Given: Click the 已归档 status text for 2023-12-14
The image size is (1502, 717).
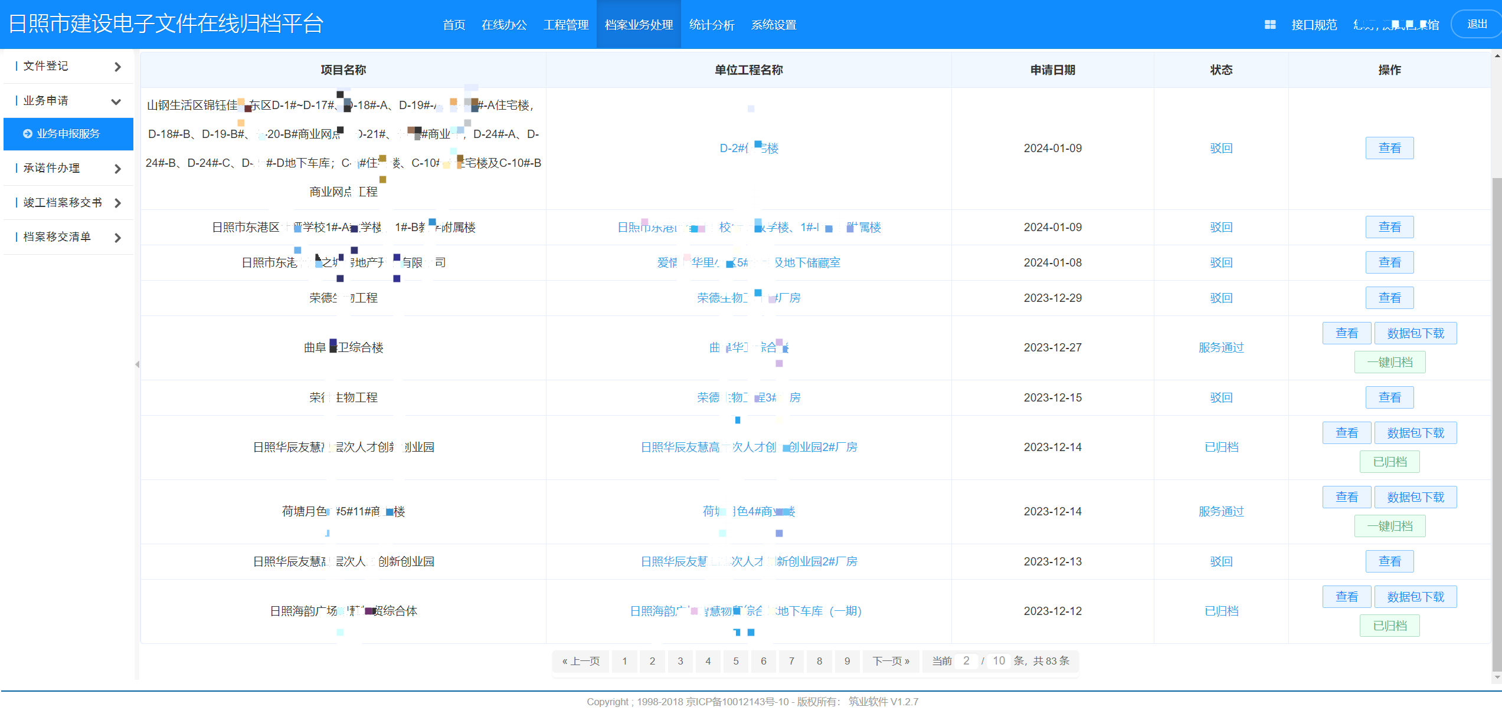Looking at the screenshot, I should pos(1220,448).
